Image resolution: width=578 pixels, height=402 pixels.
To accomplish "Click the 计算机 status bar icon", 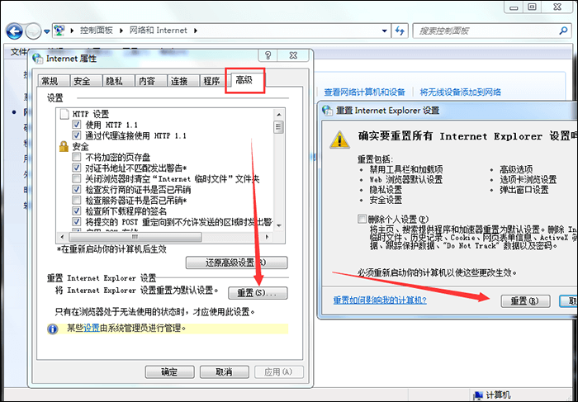I will pos(478,395).
